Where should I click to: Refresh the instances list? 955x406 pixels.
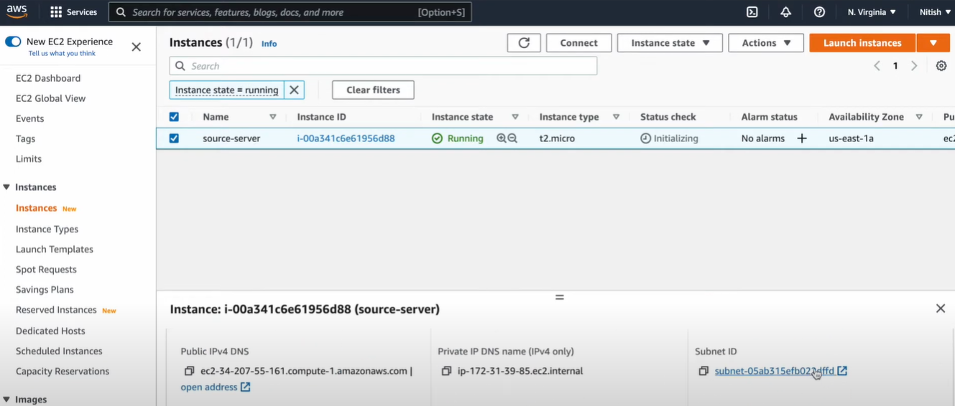point(524,43)
